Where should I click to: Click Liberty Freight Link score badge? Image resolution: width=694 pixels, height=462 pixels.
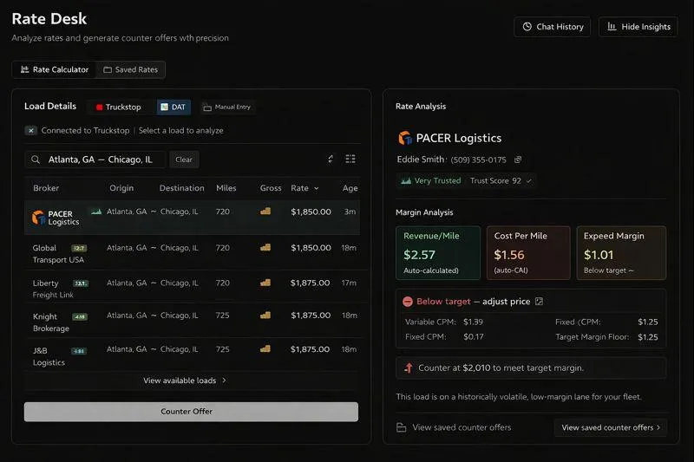80,283
